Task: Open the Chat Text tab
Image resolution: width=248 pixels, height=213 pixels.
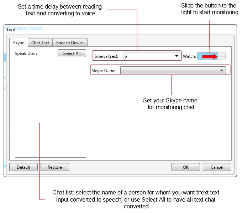Action: click(40, 43)
